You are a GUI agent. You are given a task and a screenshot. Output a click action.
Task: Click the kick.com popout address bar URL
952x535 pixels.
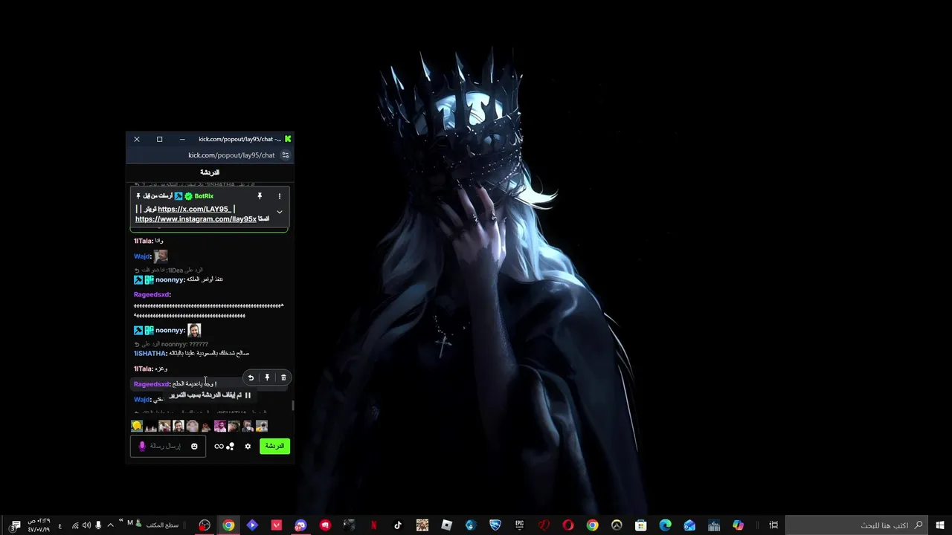click(231, 155)
